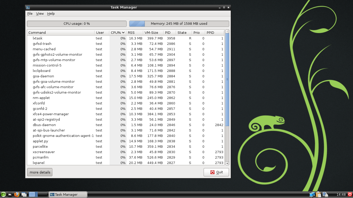Click the Quit button
The image size is (353, 198).
pyautogui.click(x=216, y=172)
